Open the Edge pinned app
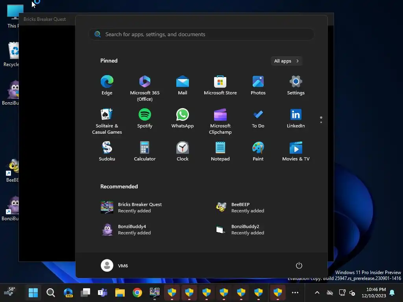This screenshot has width=403, height=302. point(107,85)
